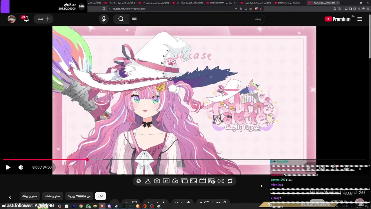Click the mhm_ku chat username
Viewport: 371px width, 209px height.
click(x=276, y=185)
